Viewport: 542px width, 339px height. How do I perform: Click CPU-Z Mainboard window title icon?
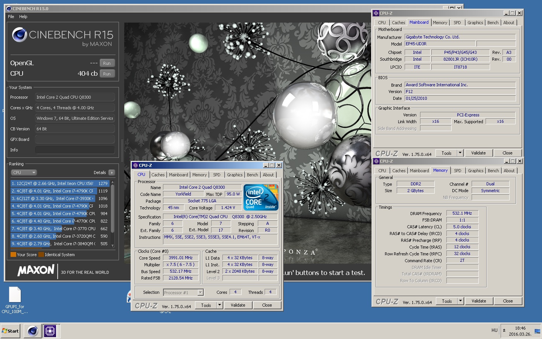click(376, 13)
